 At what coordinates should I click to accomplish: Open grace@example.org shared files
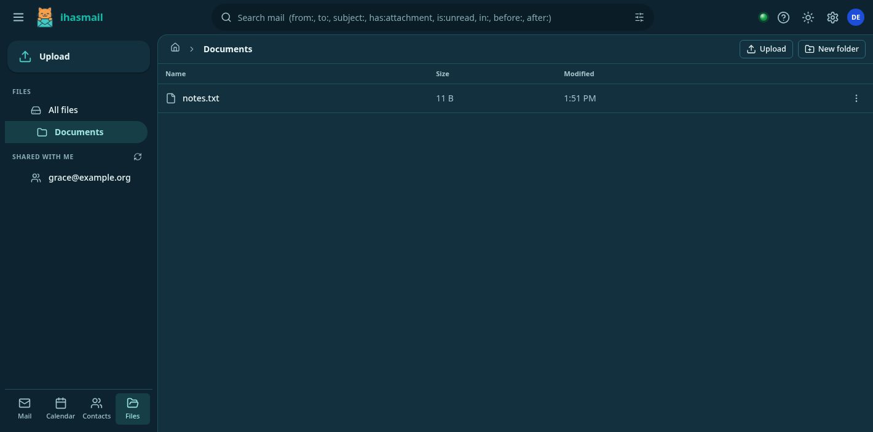click(x=76, y=178)
